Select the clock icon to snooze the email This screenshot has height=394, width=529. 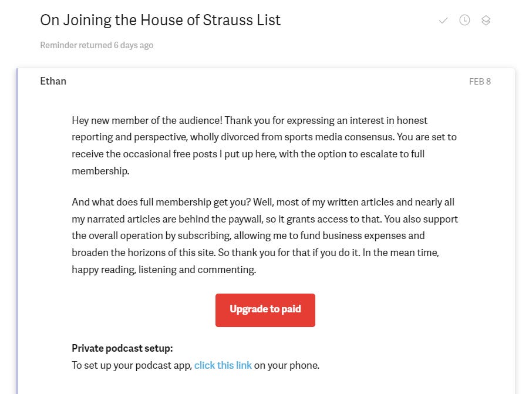click(464, 20)
